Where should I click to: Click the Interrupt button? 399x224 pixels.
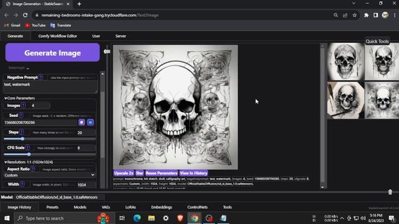point(17,68)
